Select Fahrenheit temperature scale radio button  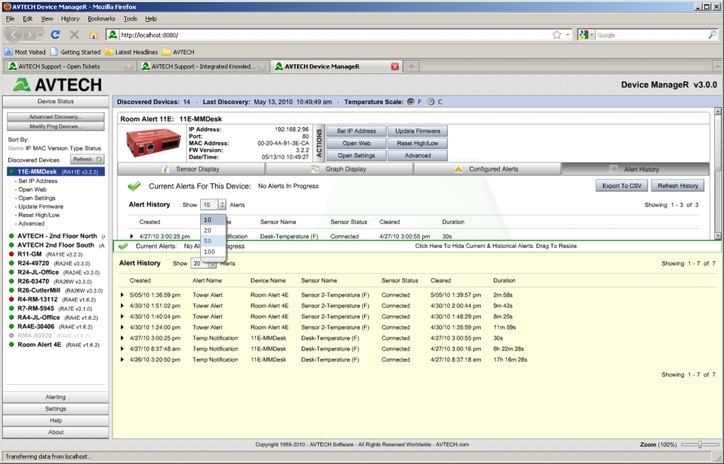coord(410,102)
